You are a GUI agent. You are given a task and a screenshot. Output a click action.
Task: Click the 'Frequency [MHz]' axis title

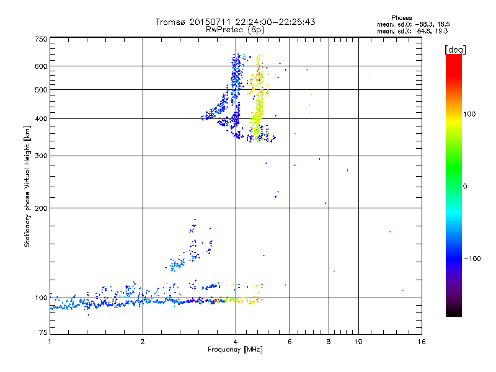pyautogui.click(x=235, y=350)
